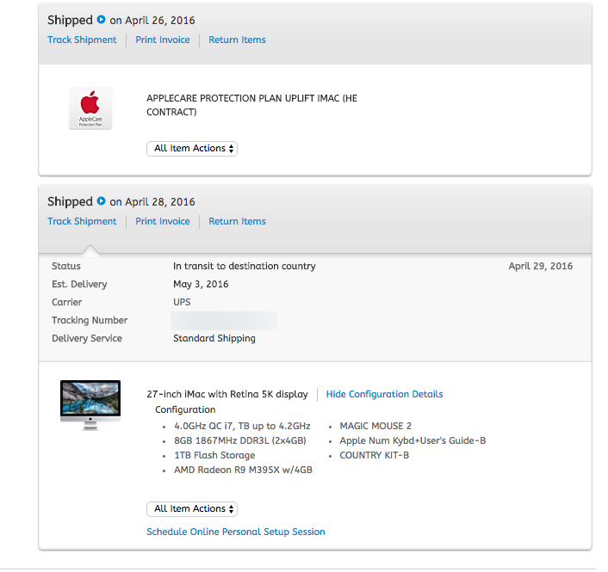Open Print Invoice for the April 26 shipment
This screenshot has height=572, width=608.
click(x=163, y=40)
